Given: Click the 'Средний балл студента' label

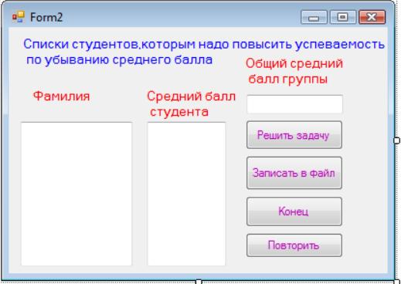Looking at the screenshot, I should pos(191,104).
